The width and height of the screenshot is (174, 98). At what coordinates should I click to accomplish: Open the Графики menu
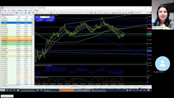pos(20,10)
